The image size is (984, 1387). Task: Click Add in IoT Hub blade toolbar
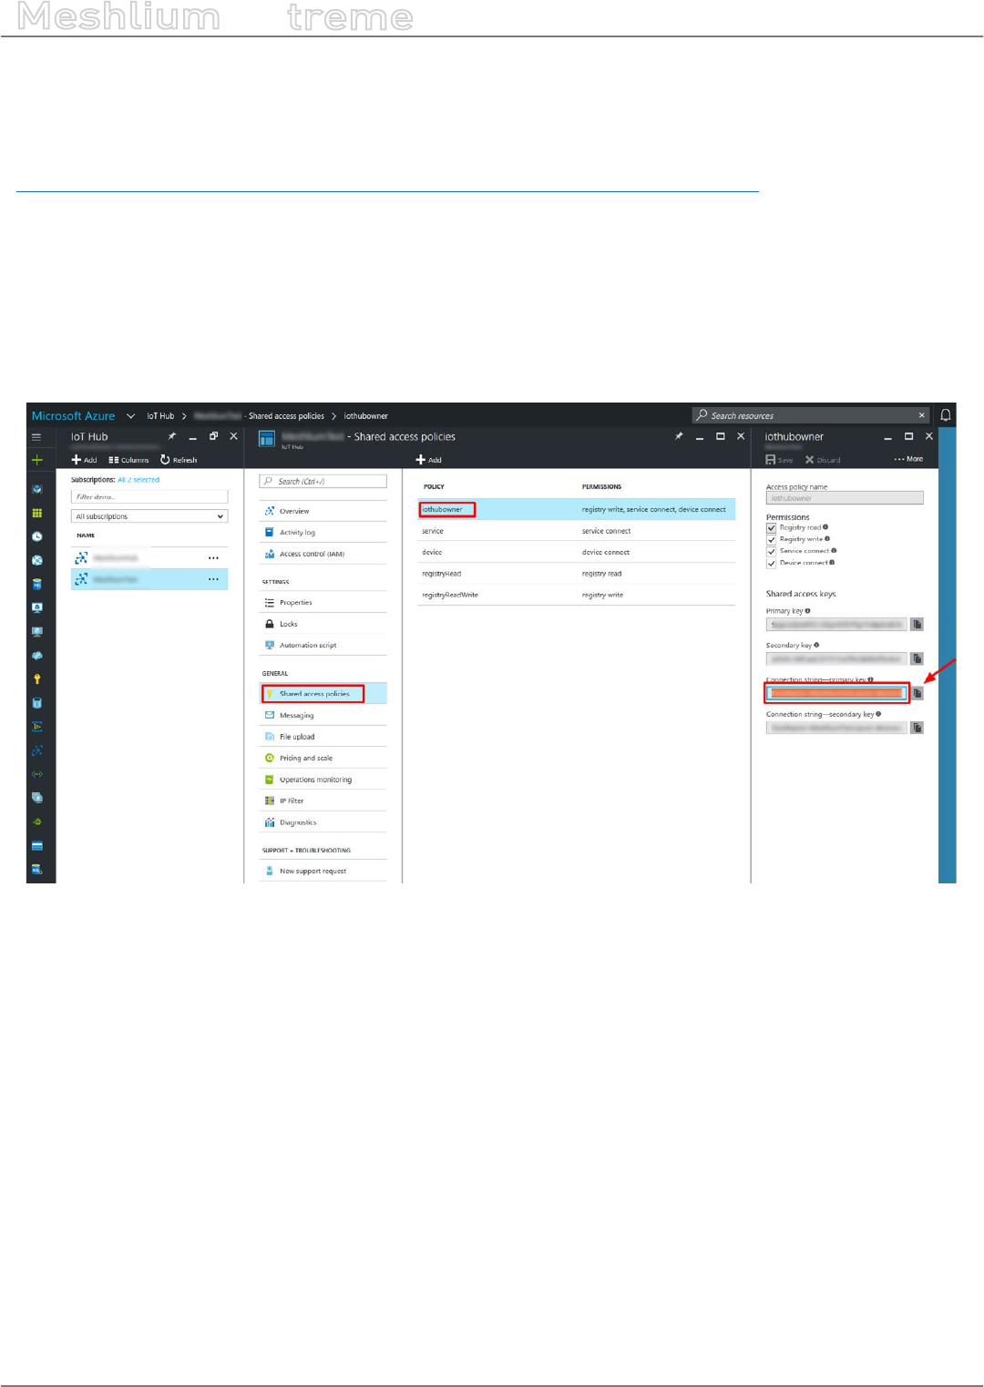[x=84, y=460]
